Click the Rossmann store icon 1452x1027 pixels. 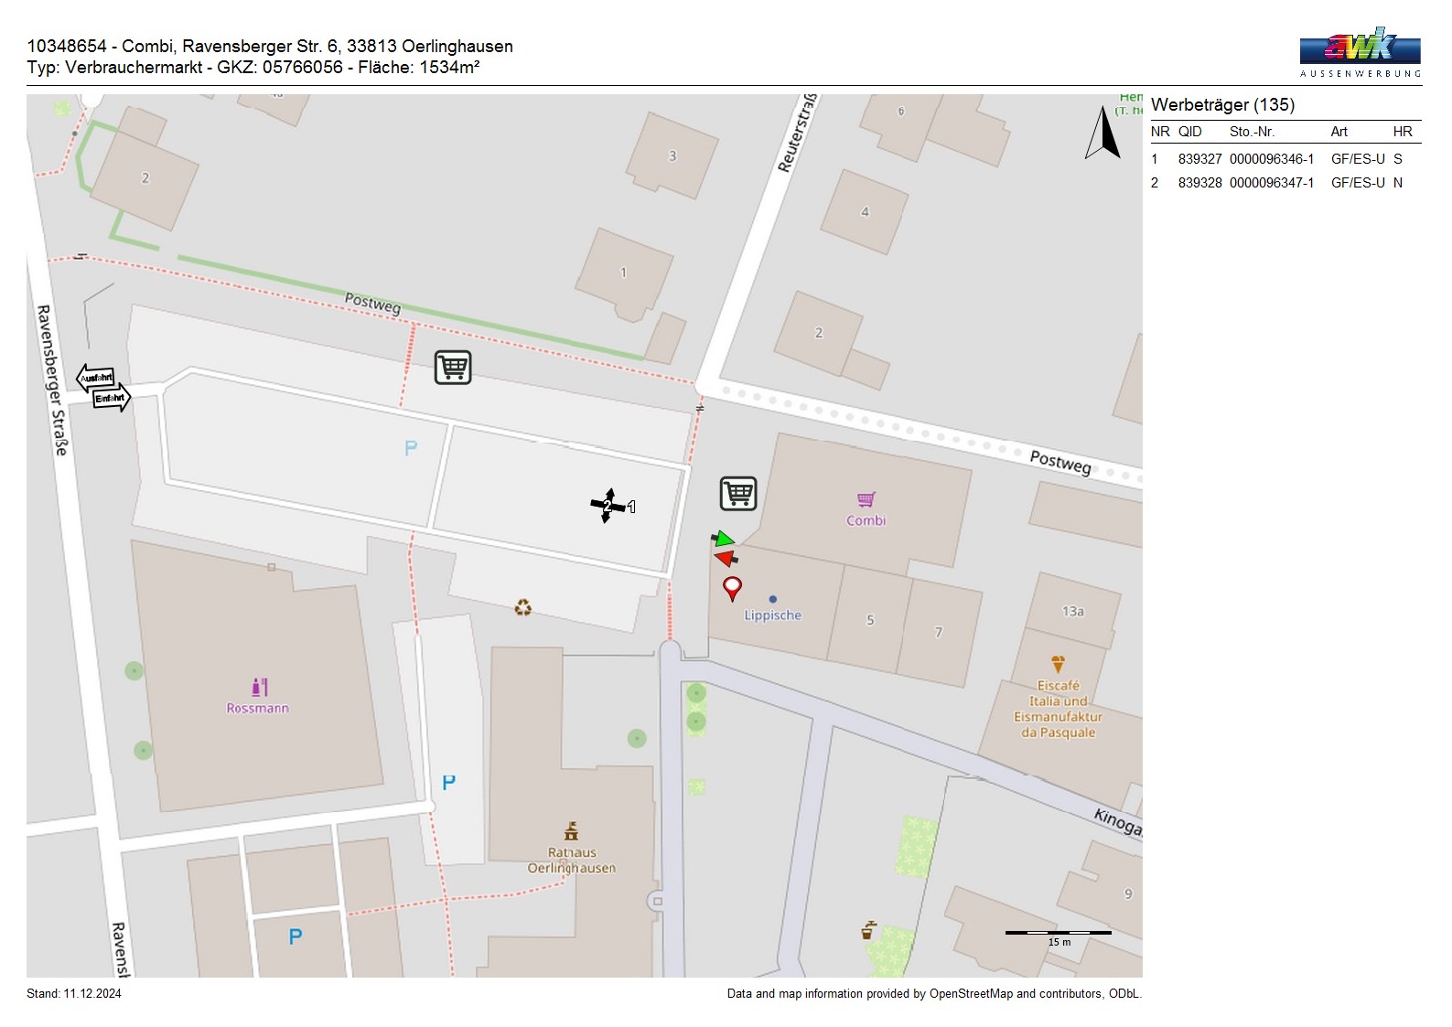pyautogui.click(x=260, y=687)
